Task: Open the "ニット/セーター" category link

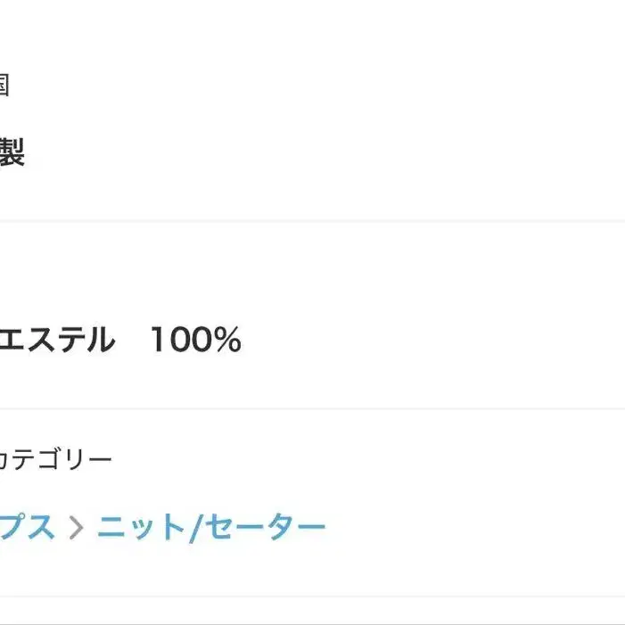Action: tap(211, 528)
